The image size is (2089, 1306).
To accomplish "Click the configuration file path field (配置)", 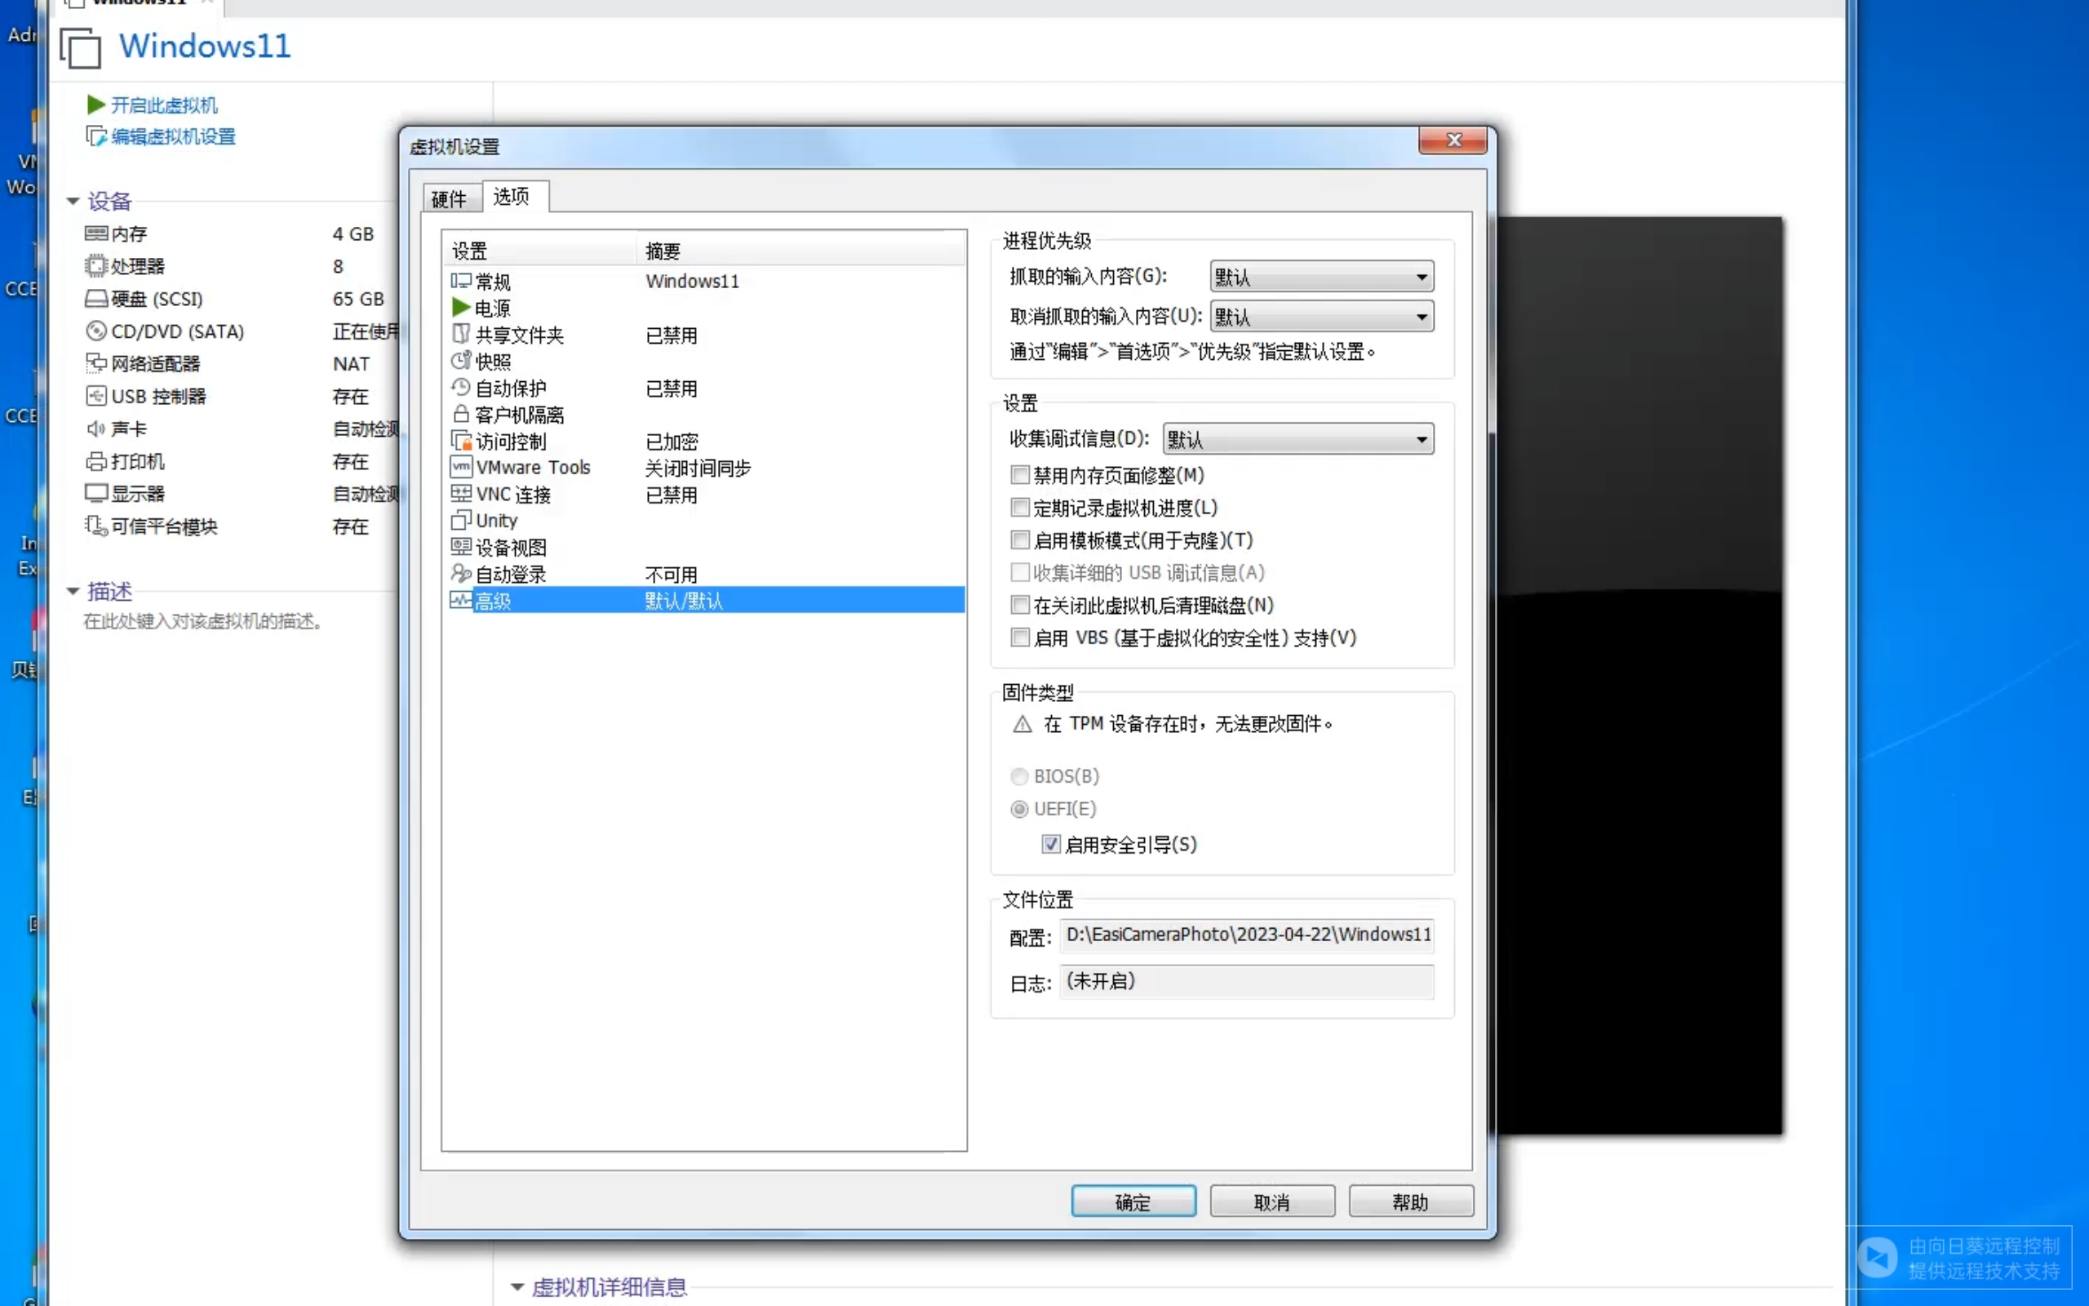I will pos(1247,935).
